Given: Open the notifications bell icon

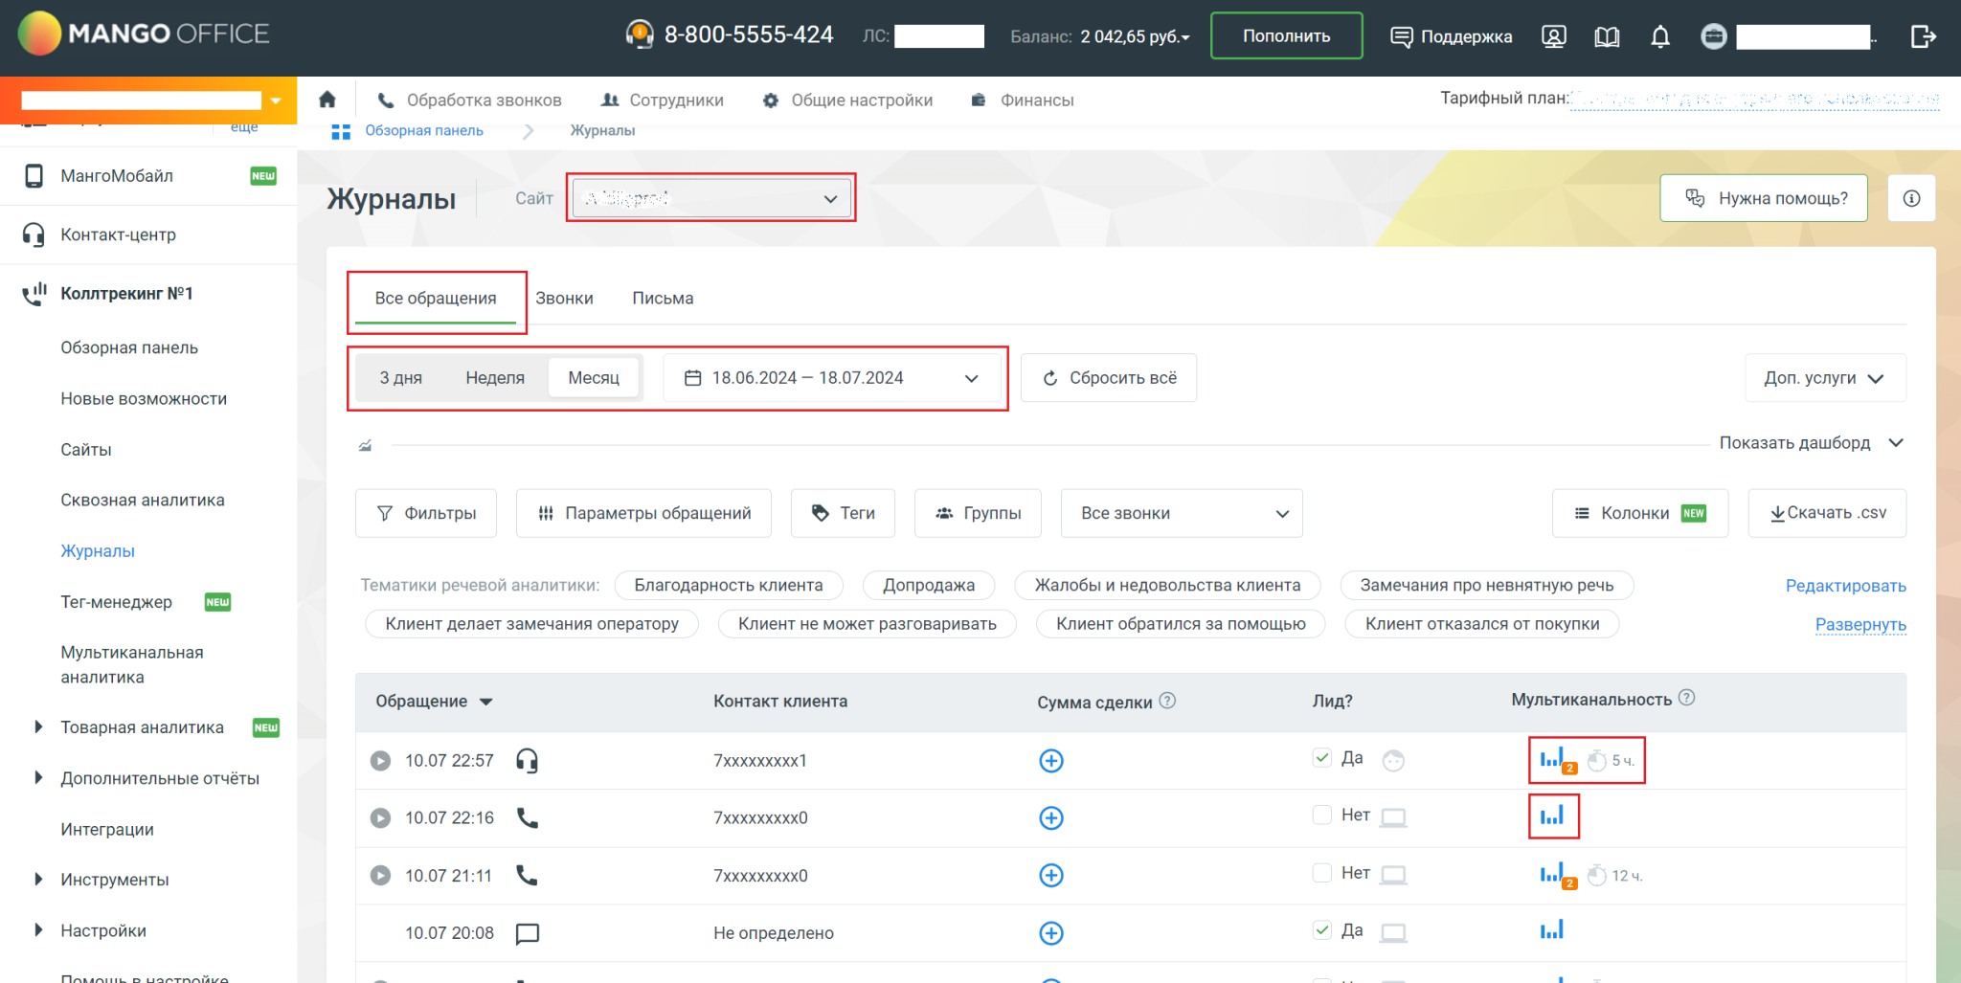Looking at the screenshot, I should click(1660, 36).
